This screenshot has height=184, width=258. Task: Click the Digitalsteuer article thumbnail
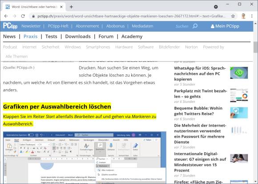(x=239, y=158)
